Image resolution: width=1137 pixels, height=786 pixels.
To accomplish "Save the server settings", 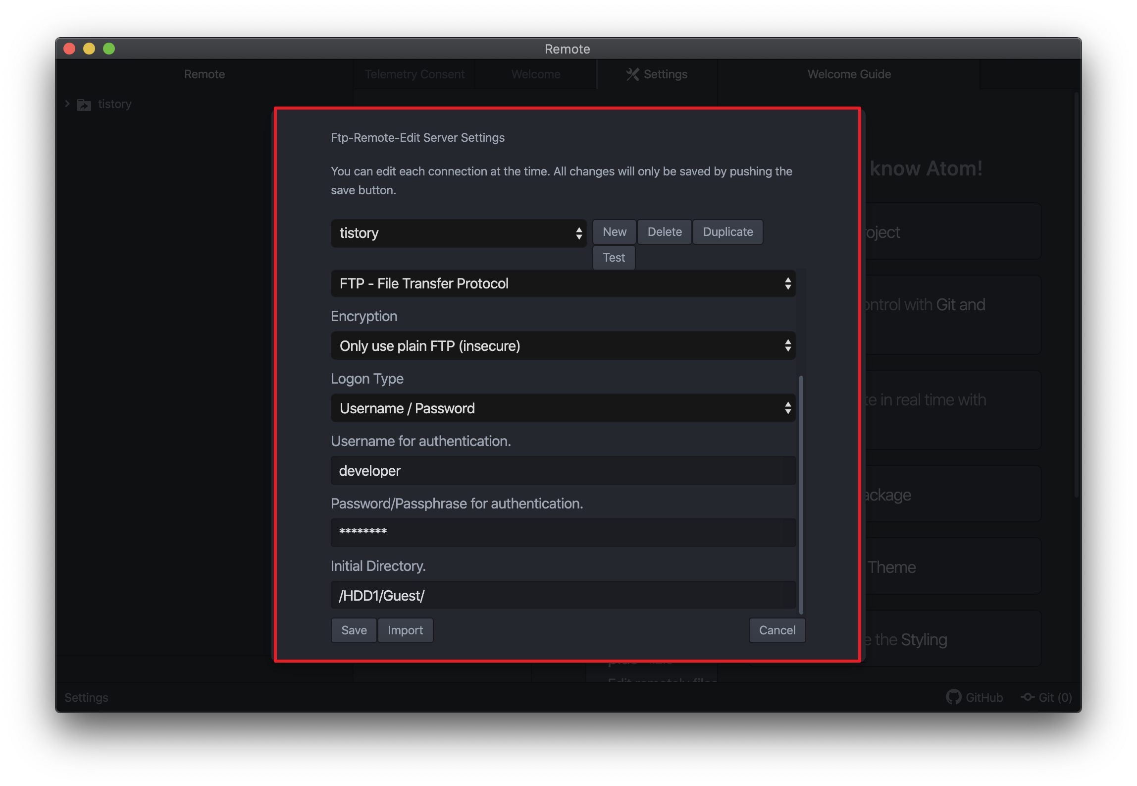I will (x=354, y=630).
